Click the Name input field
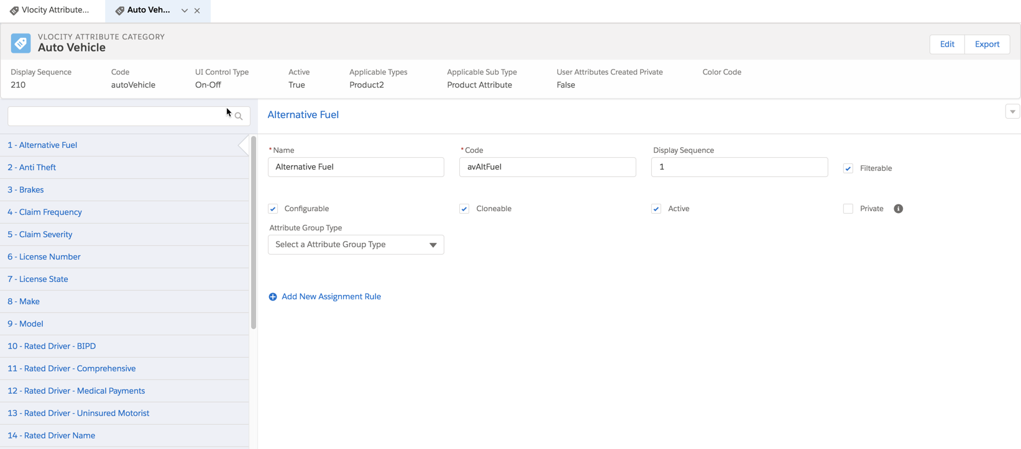1021x449 pixels. click(x=356, y=167)
